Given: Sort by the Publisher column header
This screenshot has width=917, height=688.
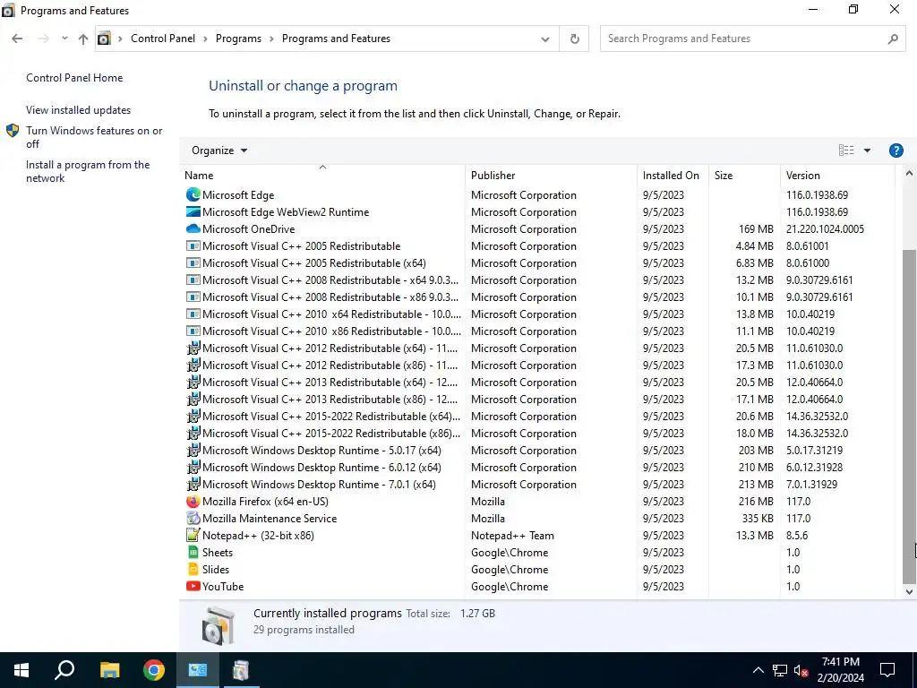Looking at the screenshot, I should coord(552,175).
